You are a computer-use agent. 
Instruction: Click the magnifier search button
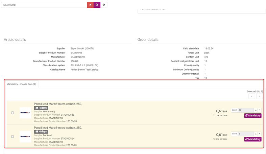coord(97,5)
